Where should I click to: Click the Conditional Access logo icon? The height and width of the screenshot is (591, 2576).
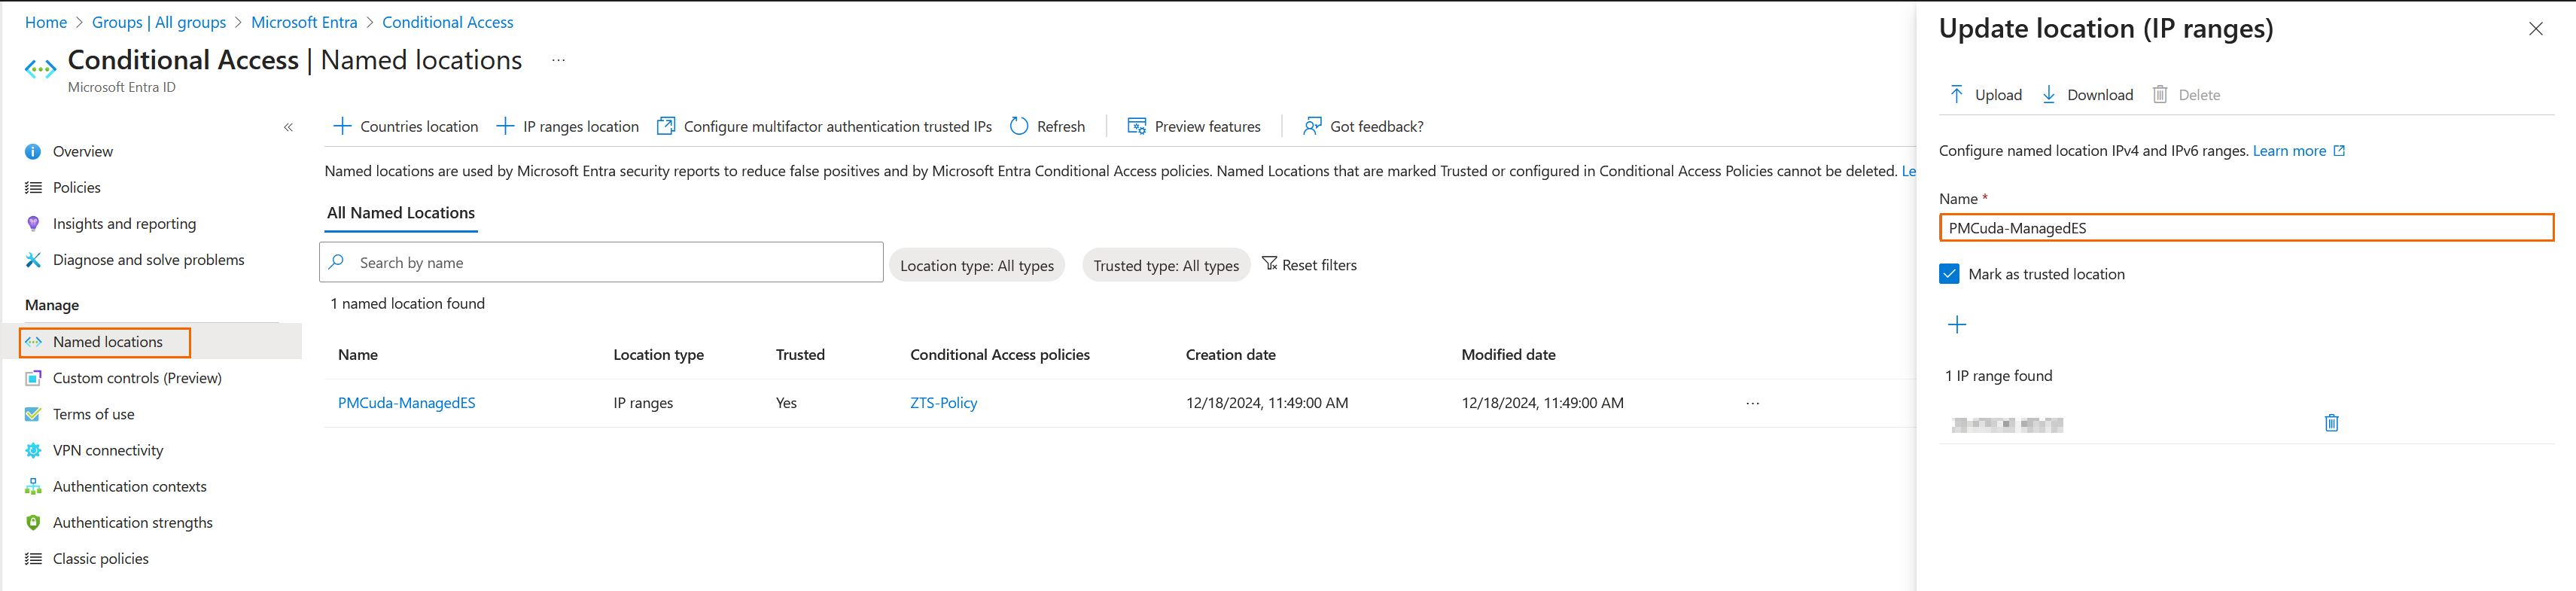tap(40, 69)
